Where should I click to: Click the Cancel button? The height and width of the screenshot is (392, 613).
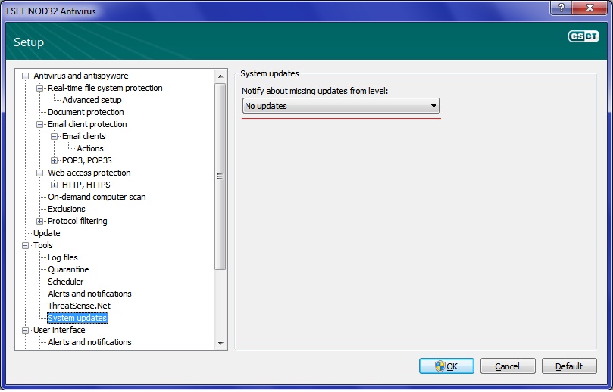(x=508, y=366)
